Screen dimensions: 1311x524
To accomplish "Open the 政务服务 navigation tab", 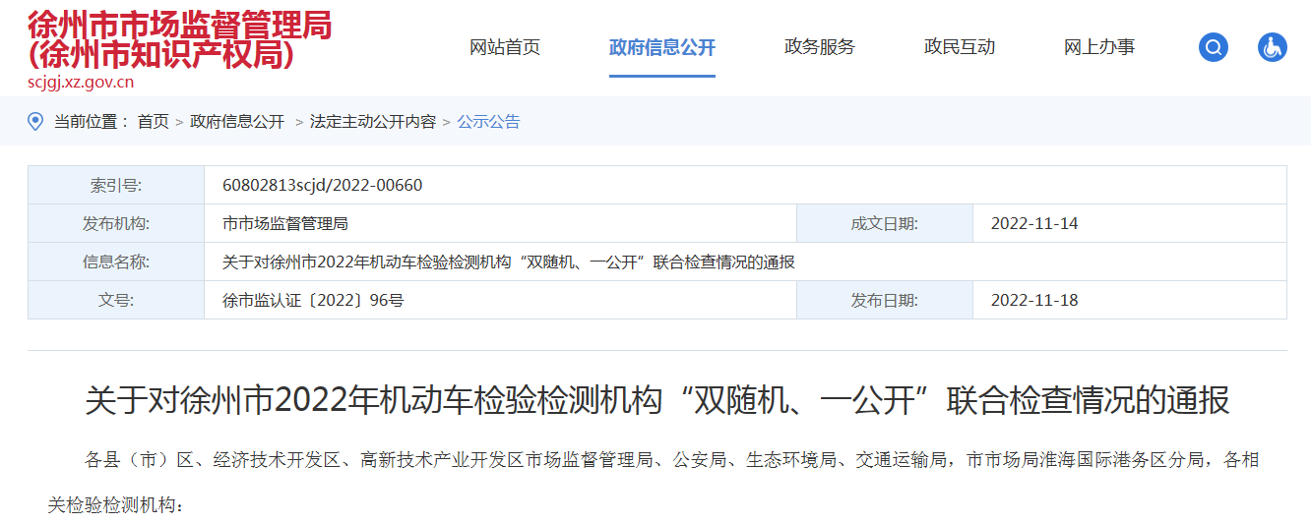I will pyautogui.click(x=820, y=47).
